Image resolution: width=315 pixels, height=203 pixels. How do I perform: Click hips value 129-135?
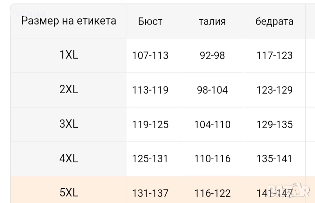(274, 125)
